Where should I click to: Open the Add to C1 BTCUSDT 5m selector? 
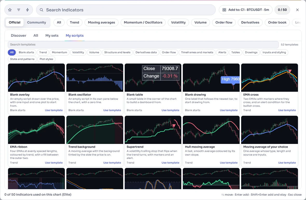tap(246, 10)
